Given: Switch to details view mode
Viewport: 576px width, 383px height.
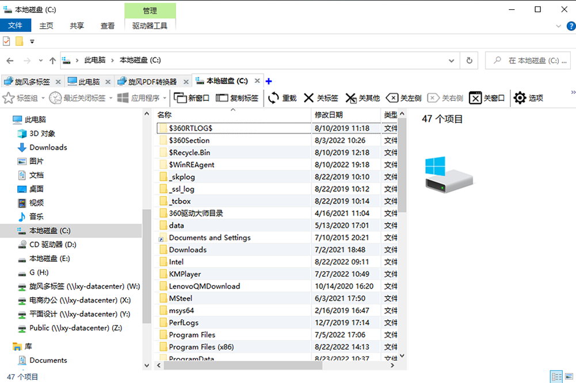Looking at the screenshot, I should pos(556,377).
